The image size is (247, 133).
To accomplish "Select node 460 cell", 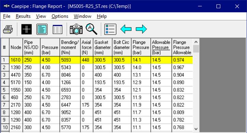I will pyautogui.click(x=16, y=97).
